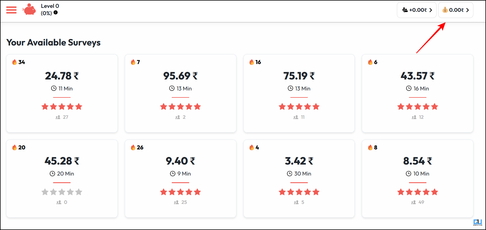Viewport: 486px width, 230px height.
Task: Click the Your Available Surveys heading
Action: pos(53,42)
